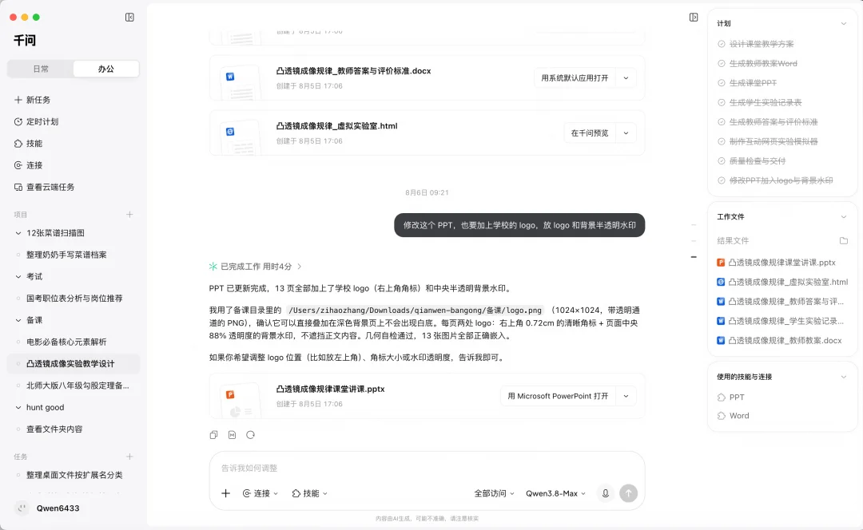Click 在千问预览 button

590,133
